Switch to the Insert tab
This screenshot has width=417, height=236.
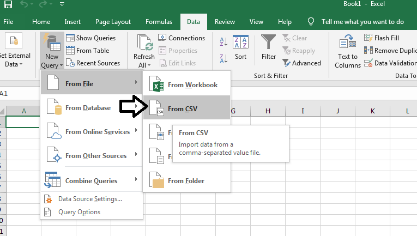click(72, 22)
